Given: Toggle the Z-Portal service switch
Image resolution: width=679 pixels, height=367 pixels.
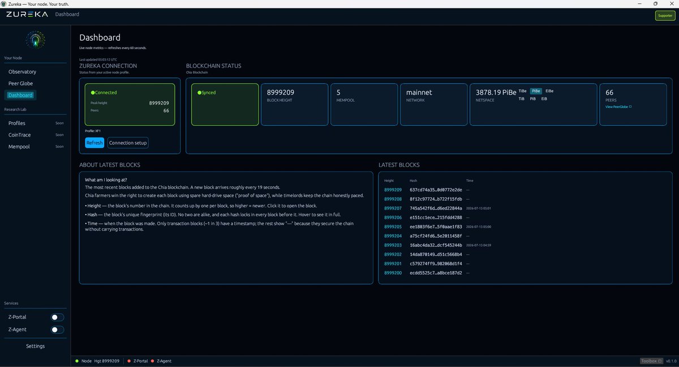Looking at the screenshot, I should [x=57, y=317].
